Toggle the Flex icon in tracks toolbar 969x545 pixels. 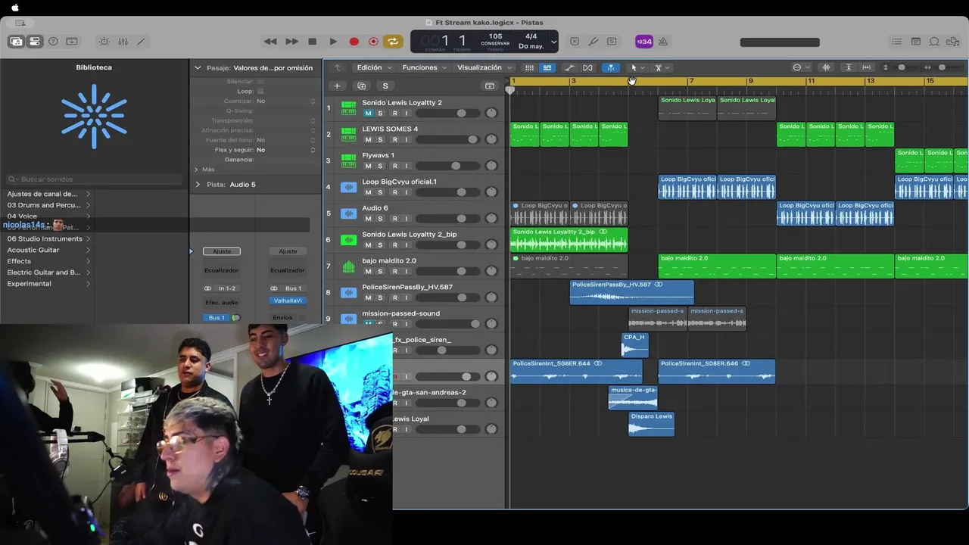(587, 67)
